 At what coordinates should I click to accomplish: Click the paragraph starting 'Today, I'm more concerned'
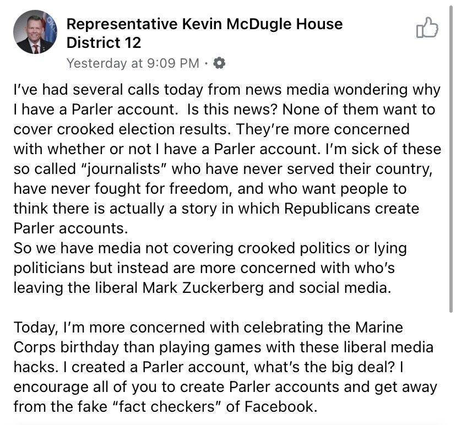click(x=225, y=367)
